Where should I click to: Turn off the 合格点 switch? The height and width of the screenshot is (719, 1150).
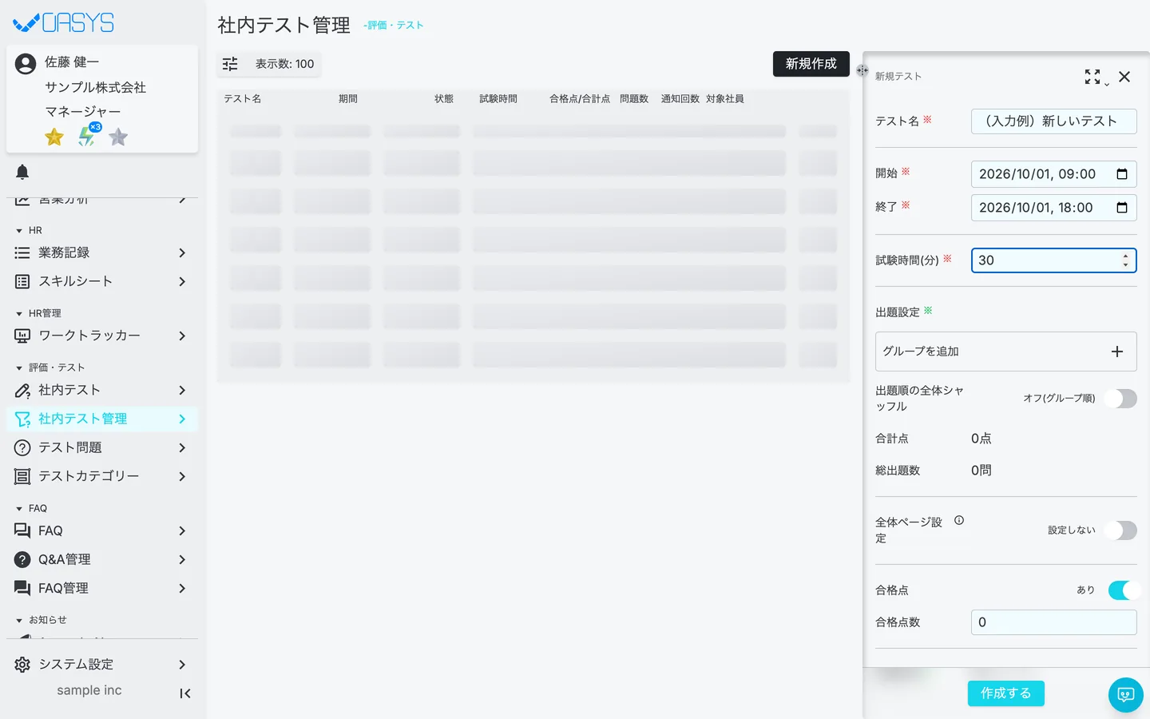coord(1124,590)
